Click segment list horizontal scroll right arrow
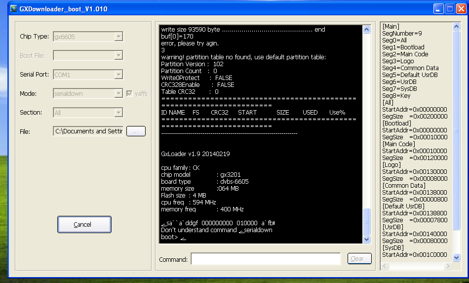 click(x=447, y=266)
